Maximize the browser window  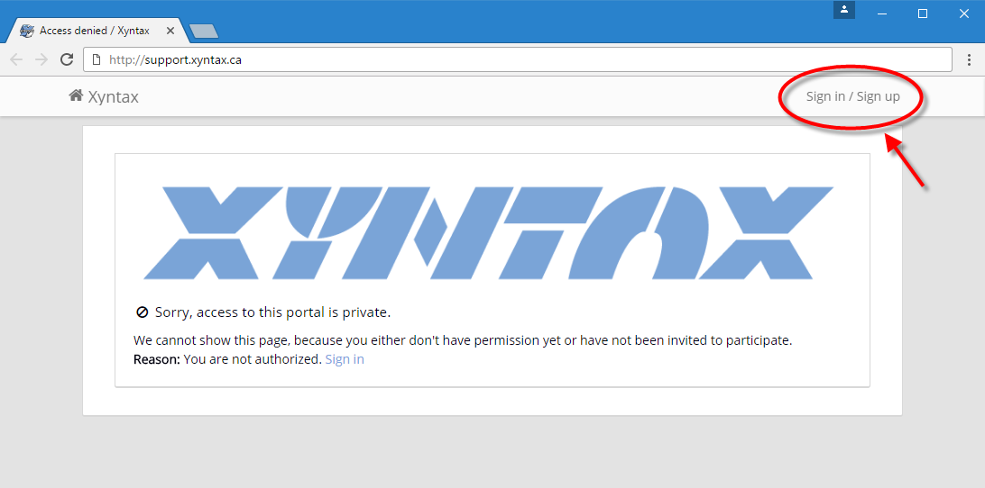[x=923, y=14]
